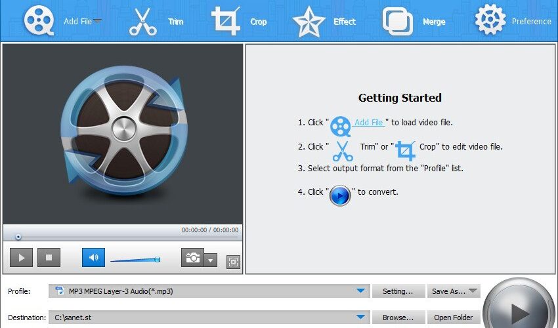Adjust the volume slider handle

pos(158,259)
